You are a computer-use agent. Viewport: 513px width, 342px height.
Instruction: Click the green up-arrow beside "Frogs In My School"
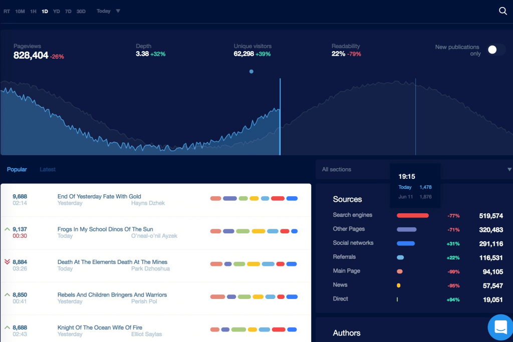[x=6, y=229]
